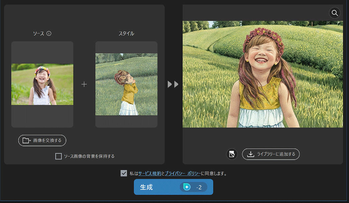The image size is (349, 203).
Task: Click ライブラリーに追加する to save result
Action: point(271,154)
